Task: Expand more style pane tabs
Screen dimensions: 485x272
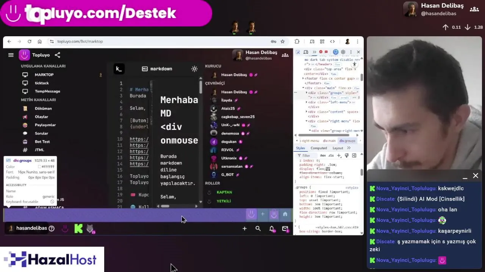Action: point(349,148)
